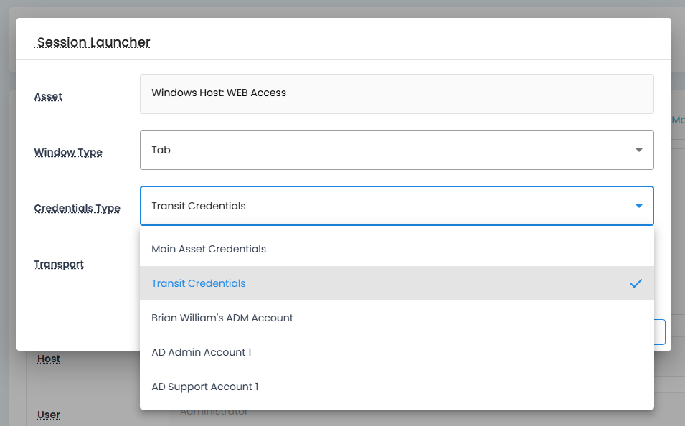The height and width of the screenshot is (426, 685).
Task: Pick AD Admin Account 1
Action: pyautogui.click(x=202, y=352)
